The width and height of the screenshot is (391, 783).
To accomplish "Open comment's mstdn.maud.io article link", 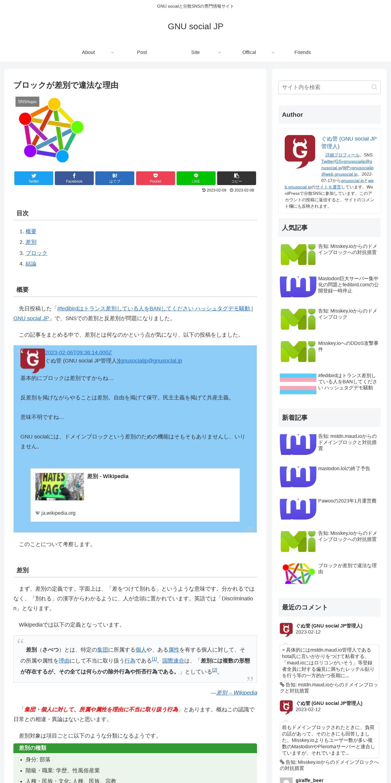I will click(329, 688).
